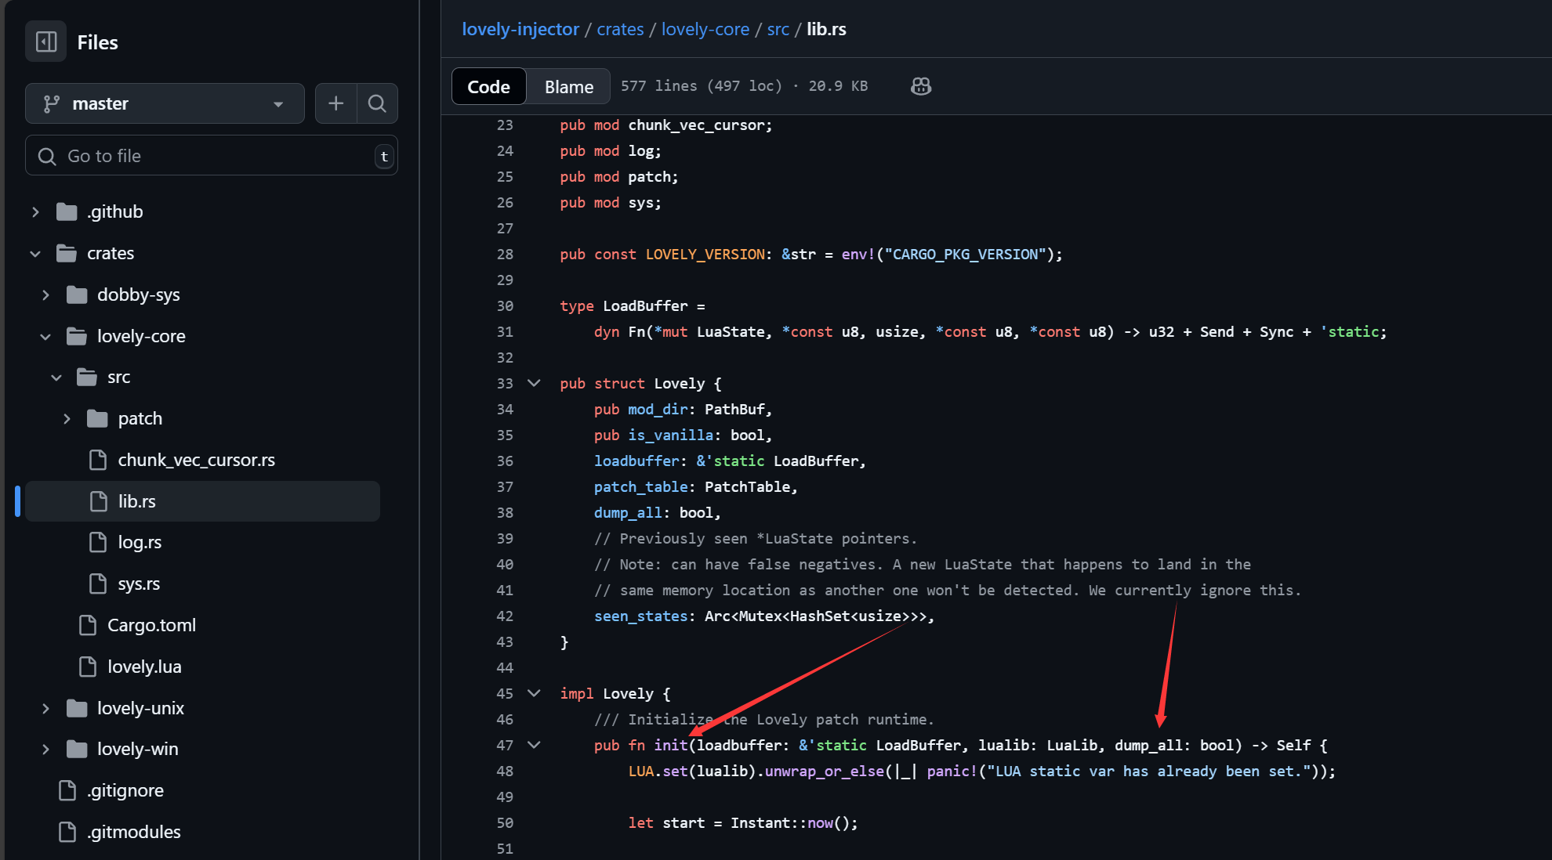Open .gitignore file
This screenshot has width=1552, height=860.
click(x=125, y=791)
